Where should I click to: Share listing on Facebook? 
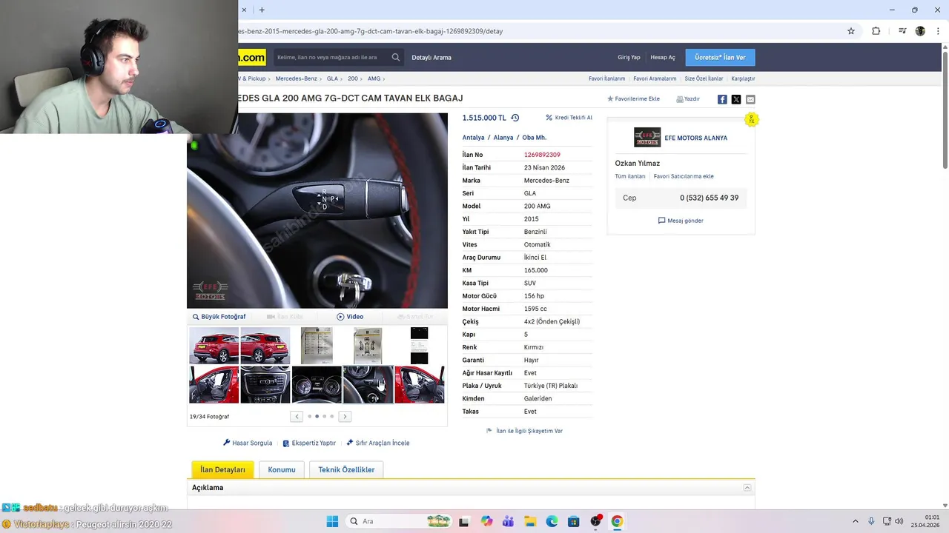pos(722,99)
